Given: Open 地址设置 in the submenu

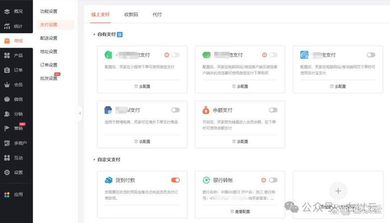Looking at the screenshot, I should [49, 51].
